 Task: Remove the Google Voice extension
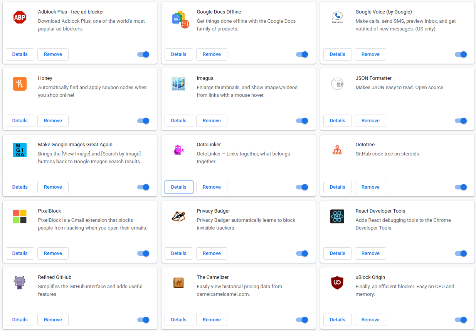370,54
